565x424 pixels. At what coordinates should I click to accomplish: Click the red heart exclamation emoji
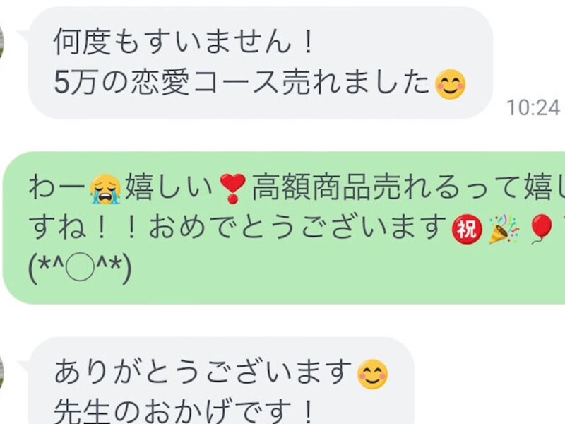(233, 189)
